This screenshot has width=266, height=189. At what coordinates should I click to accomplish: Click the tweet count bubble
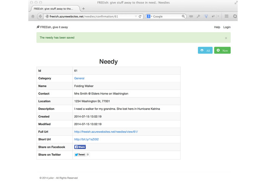tap(88, 155)
